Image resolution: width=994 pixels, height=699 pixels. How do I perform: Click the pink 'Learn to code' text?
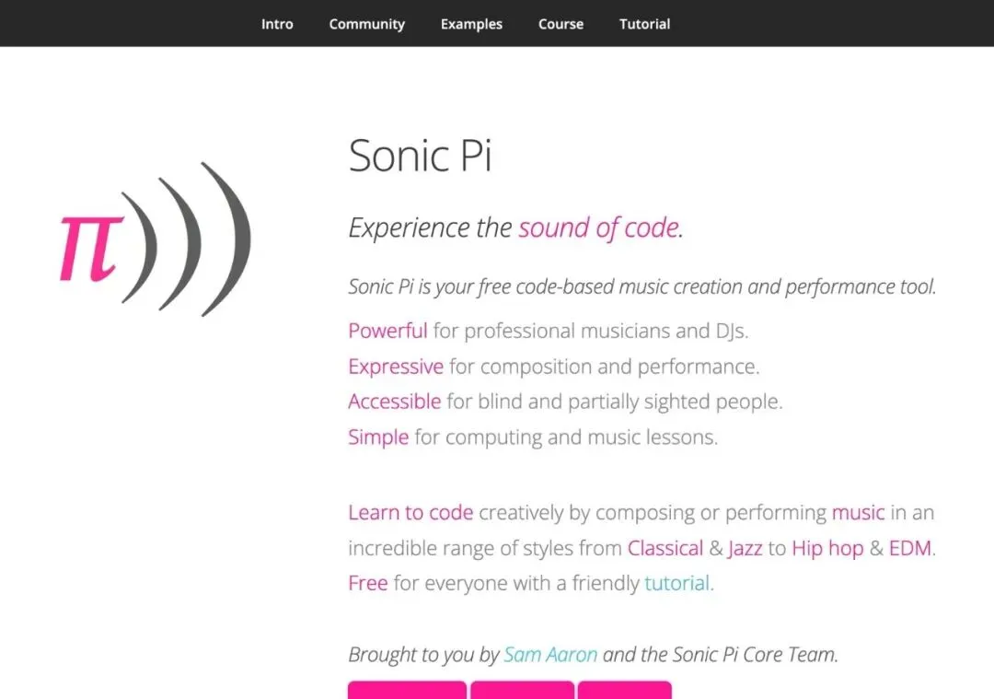(x=410, y=513)
